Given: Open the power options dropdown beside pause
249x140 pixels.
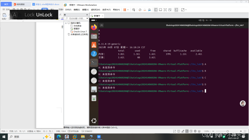Looking at the screenshot, I should click(128, 10).
